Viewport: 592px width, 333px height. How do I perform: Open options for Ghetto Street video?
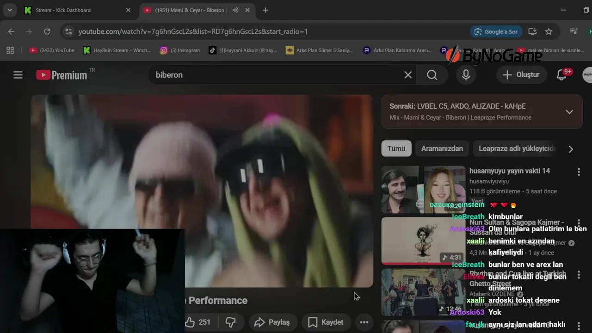(x=578, y=275)
